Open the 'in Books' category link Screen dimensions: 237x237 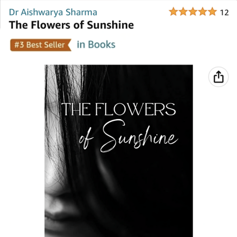click(96, 45)
